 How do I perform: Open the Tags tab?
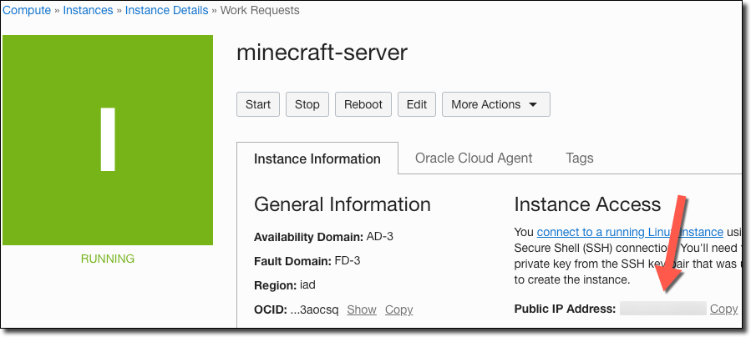tap(580, 158)
